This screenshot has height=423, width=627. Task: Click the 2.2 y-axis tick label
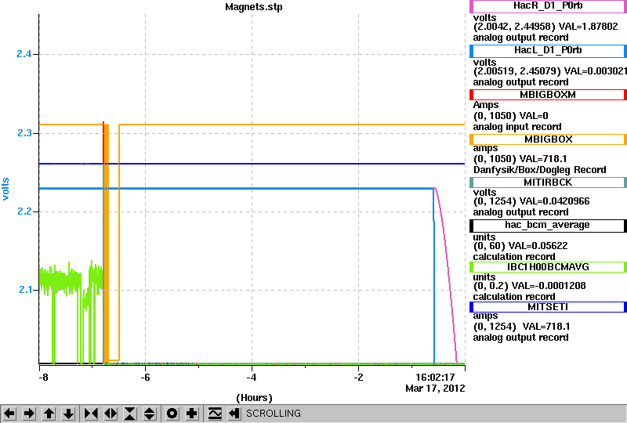coord(24,211)
